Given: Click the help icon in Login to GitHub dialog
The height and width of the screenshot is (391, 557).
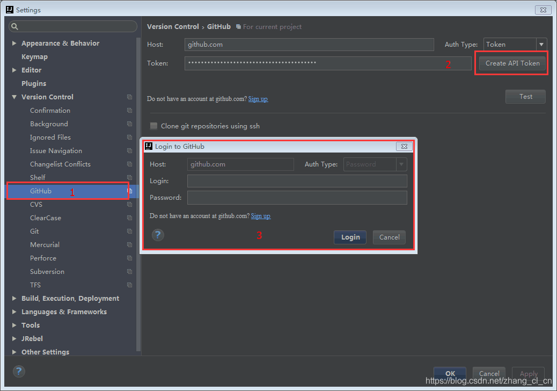Looking at the screenshot, I should coord(158,235).
